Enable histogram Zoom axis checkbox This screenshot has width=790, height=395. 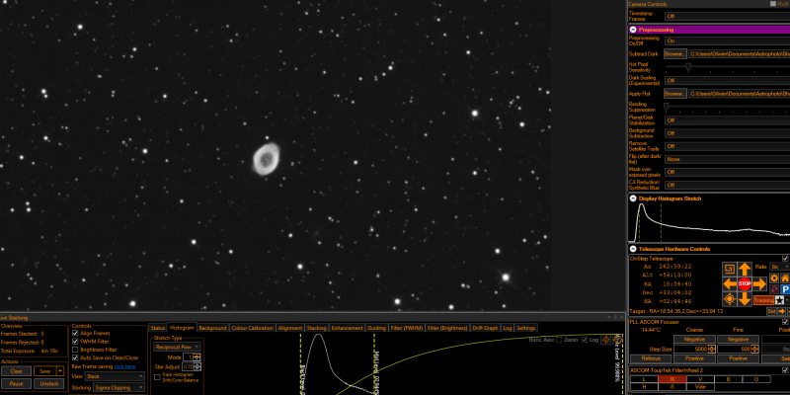tap(558, 340)
